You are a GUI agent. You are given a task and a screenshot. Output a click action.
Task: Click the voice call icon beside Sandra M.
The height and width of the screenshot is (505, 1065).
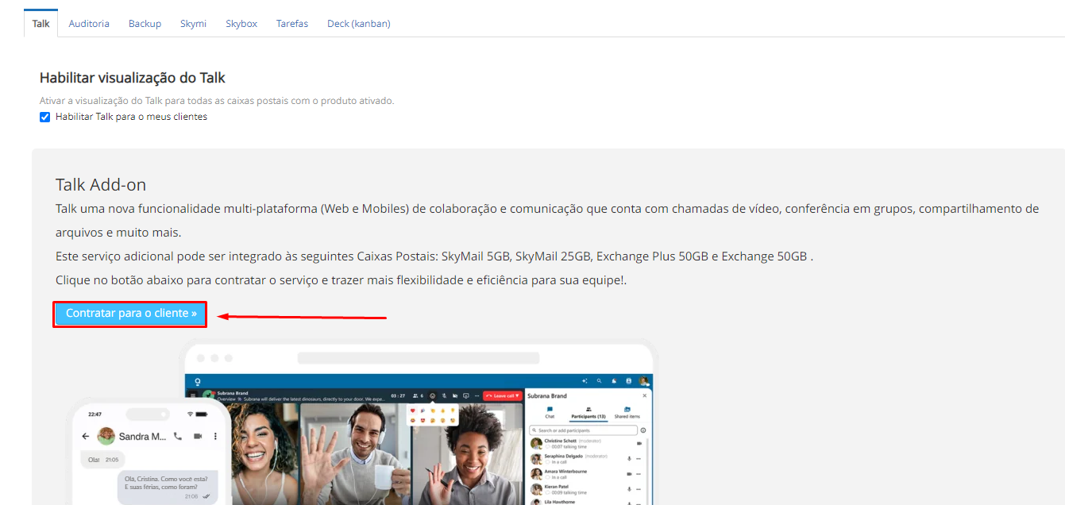(x=178, y=436)
